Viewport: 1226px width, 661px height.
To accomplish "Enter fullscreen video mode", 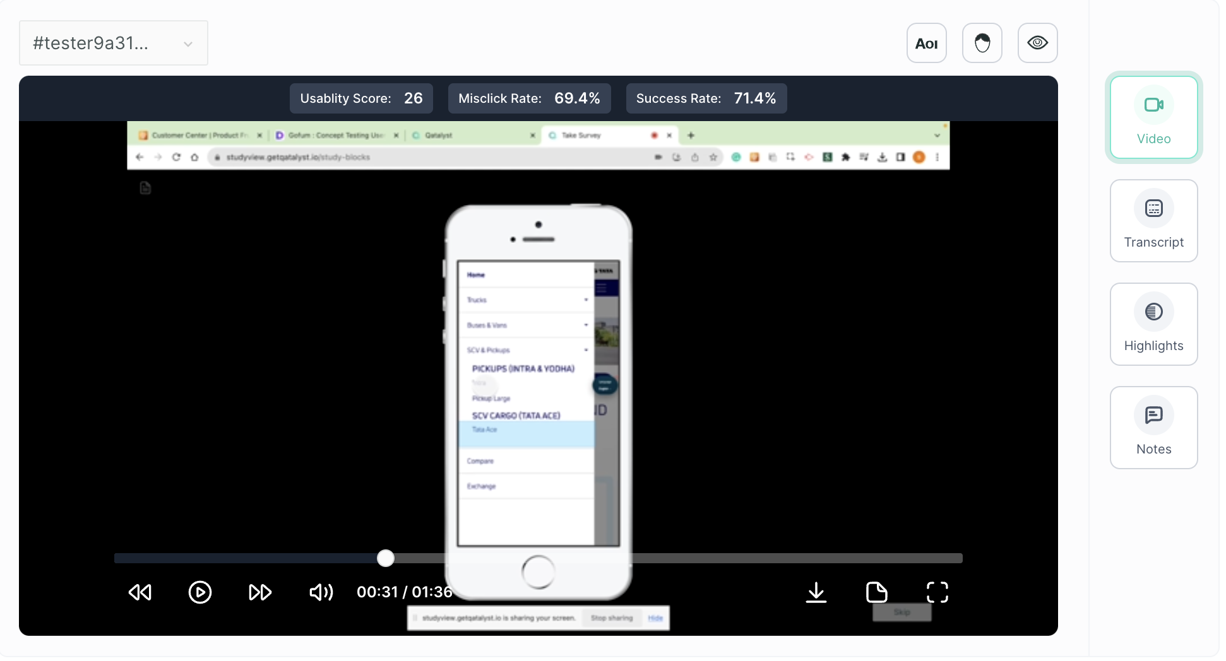I will pyautogui.click(x=937, y=592).
